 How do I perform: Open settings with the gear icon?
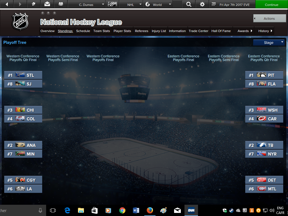pos(202,4)
